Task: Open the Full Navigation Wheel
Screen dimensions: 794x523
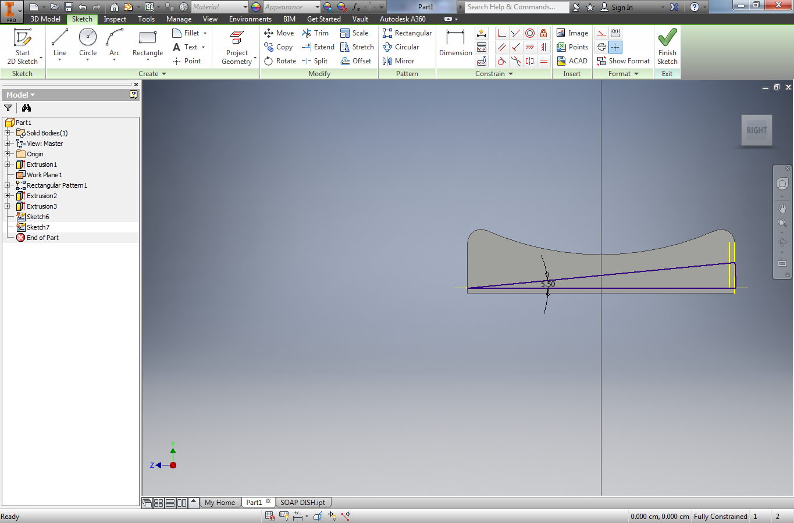Action: coord(782,184)
